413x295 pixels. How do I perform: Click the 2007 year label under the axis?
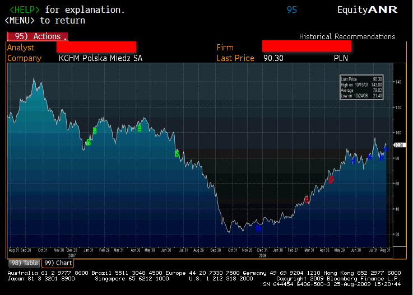coord(72,255)
